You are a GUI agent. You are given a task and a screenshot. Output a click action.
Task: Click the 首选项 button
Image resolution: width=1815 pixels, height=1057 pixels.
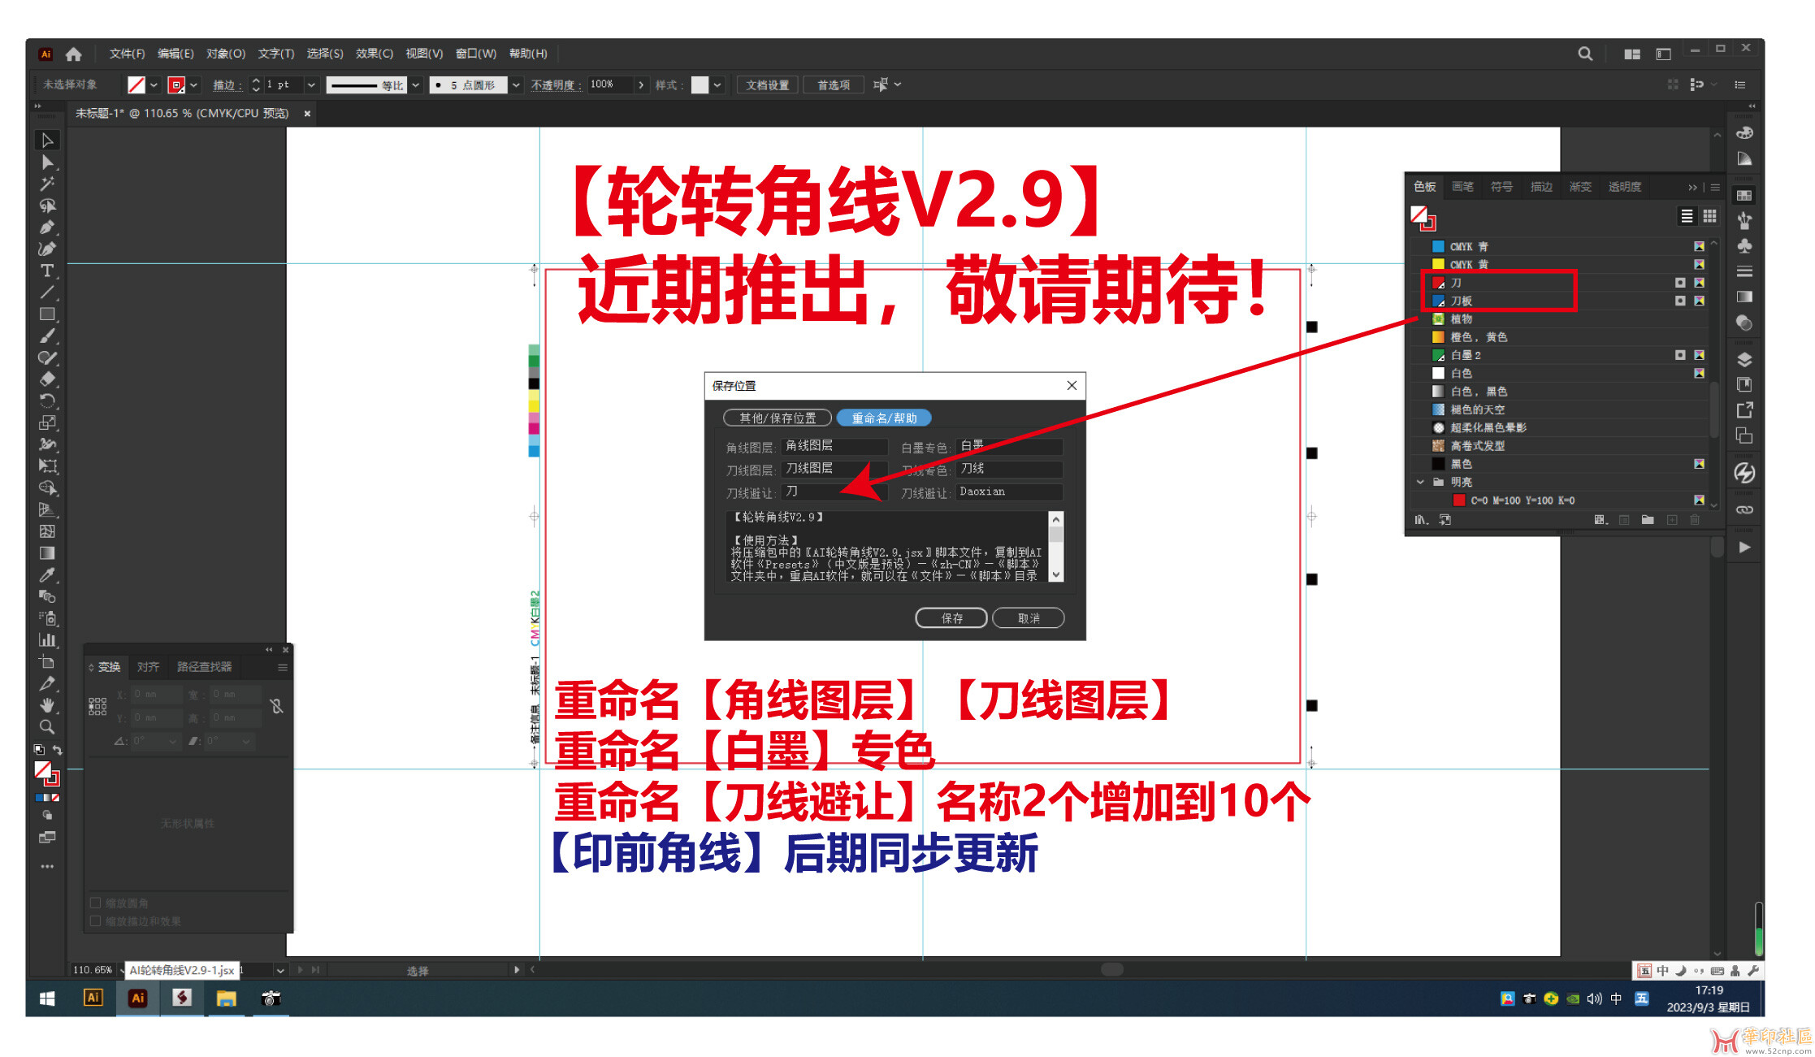[x=833, y=84]
